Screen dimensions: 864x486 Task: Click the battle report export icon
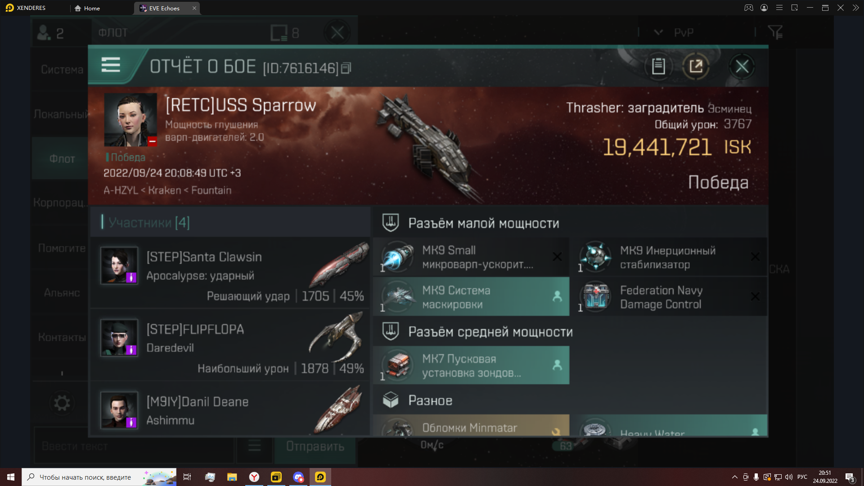[697, 67]
